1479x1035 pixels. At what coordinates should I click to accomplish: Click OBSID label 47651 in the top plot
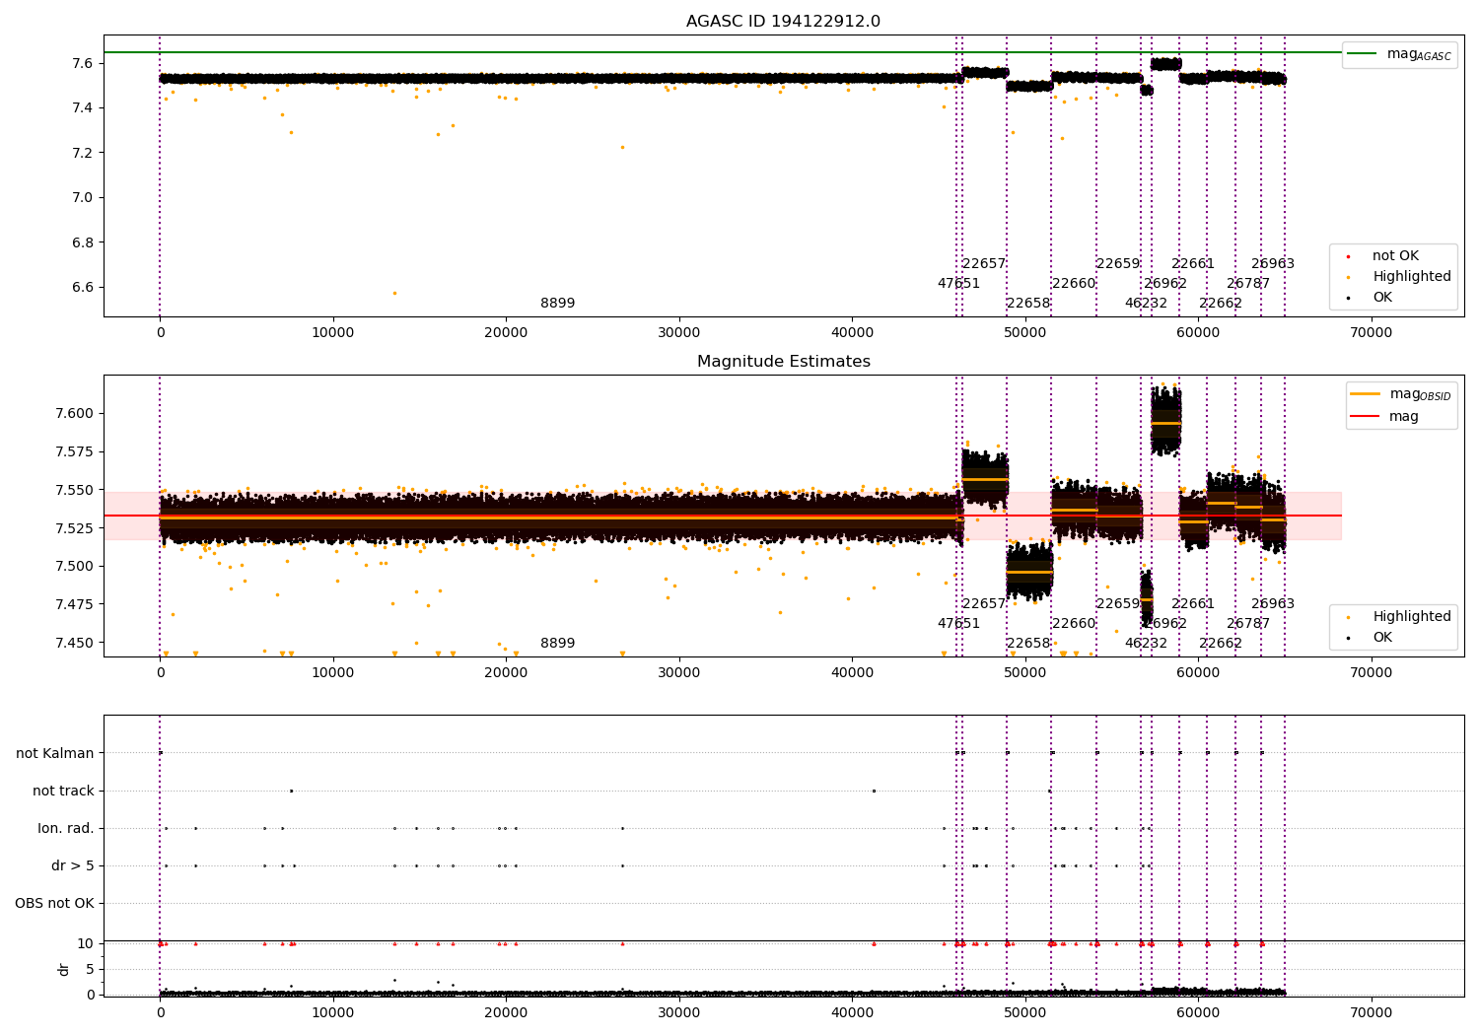(958, 284)
